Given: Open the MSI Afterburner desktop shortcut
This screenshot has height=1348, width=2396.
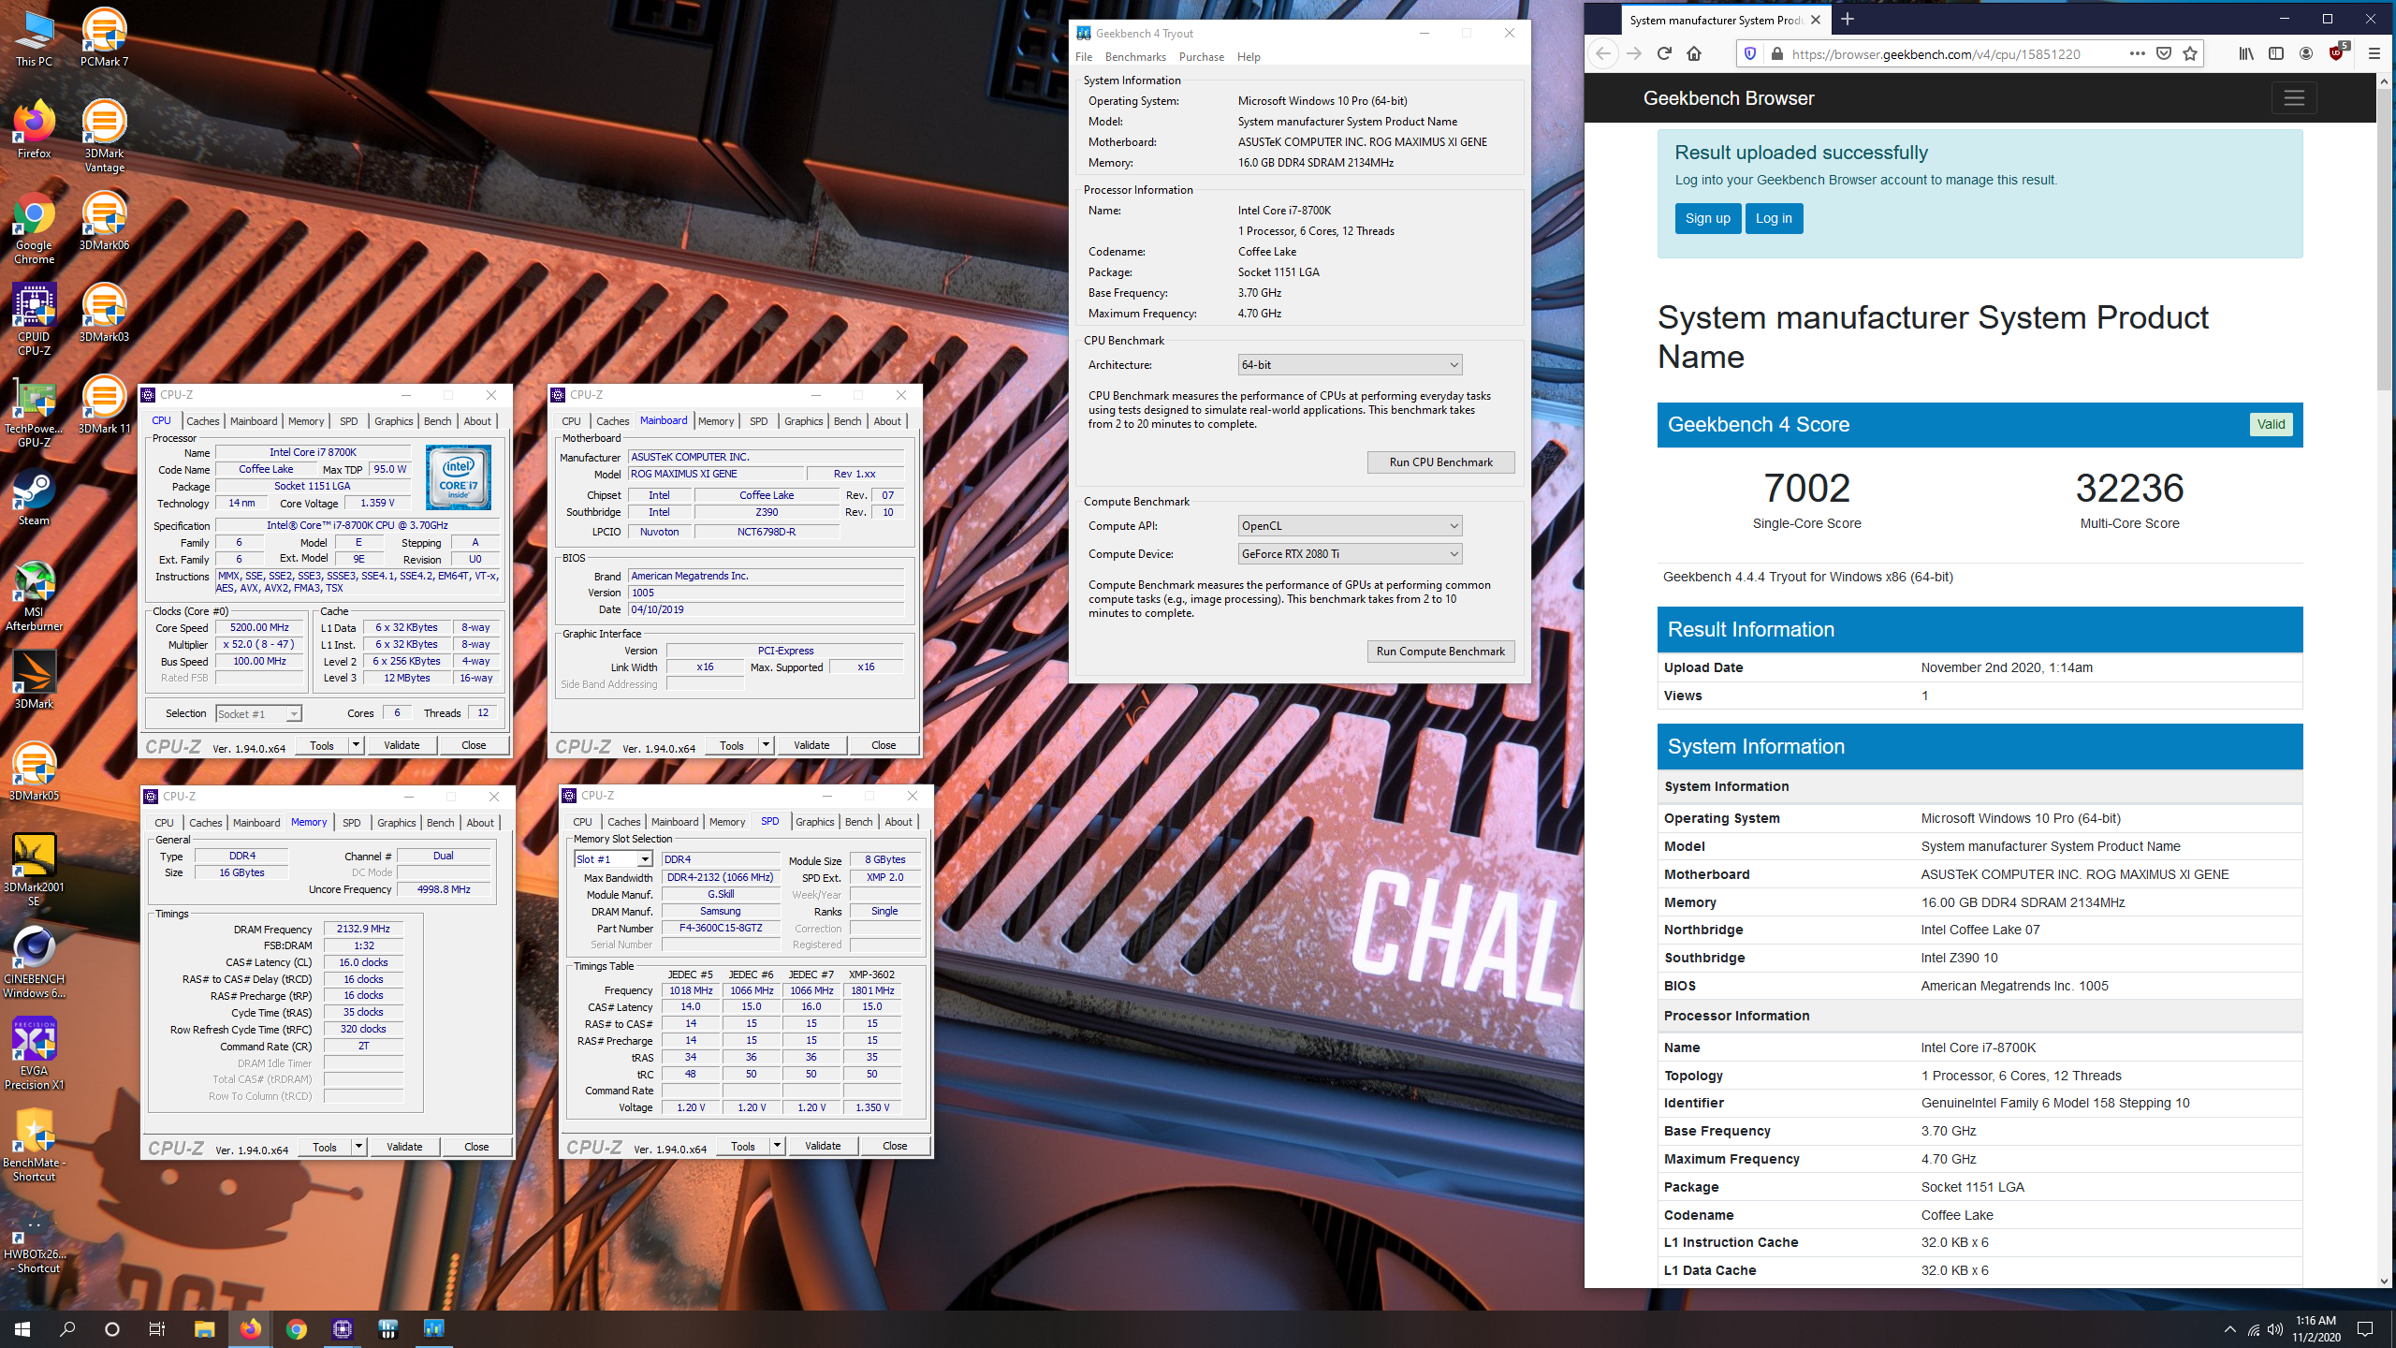Looking at the screenshot, I should click(x=34, y=595).
